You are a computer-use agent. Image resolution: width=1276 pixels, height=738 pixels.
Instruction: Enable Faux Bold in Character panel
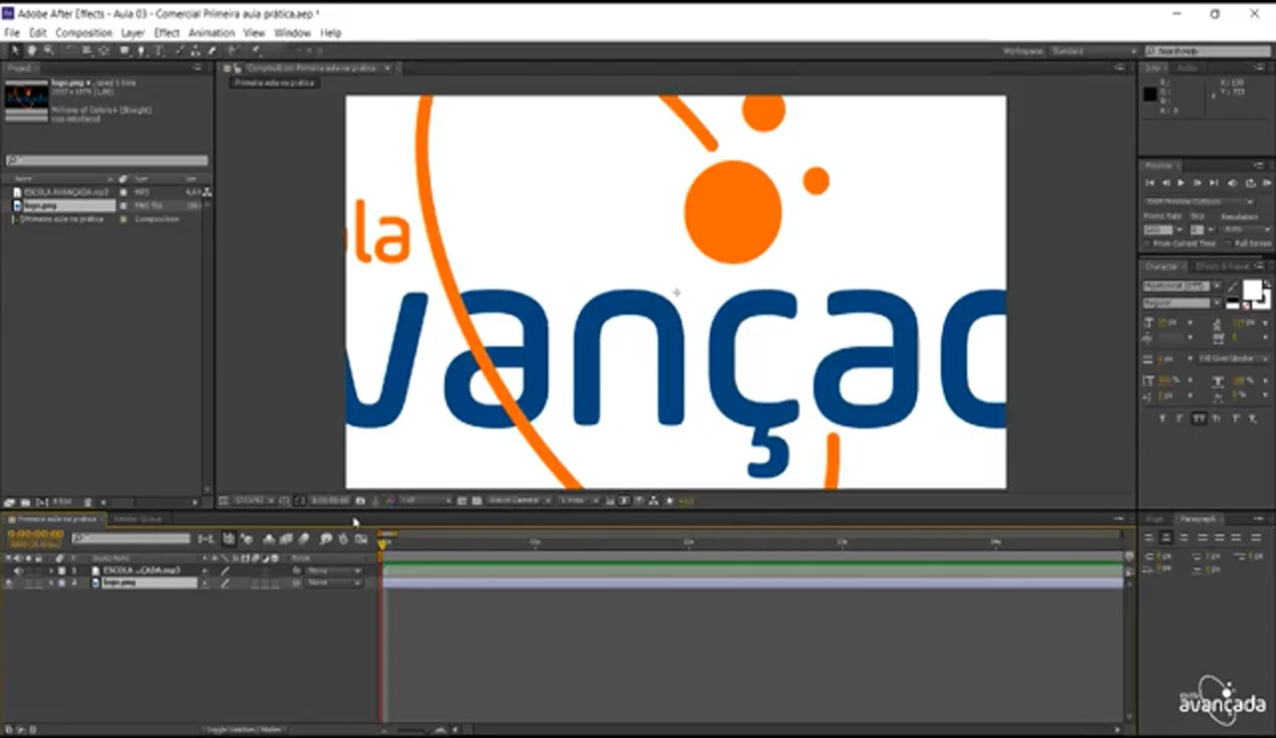[x=1163, y=419]
